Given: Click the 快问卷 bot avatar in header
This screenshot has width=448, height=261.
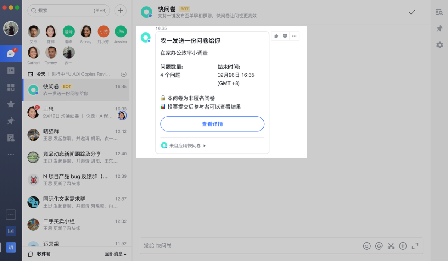Looking at the screenshot, I should 146,12.
